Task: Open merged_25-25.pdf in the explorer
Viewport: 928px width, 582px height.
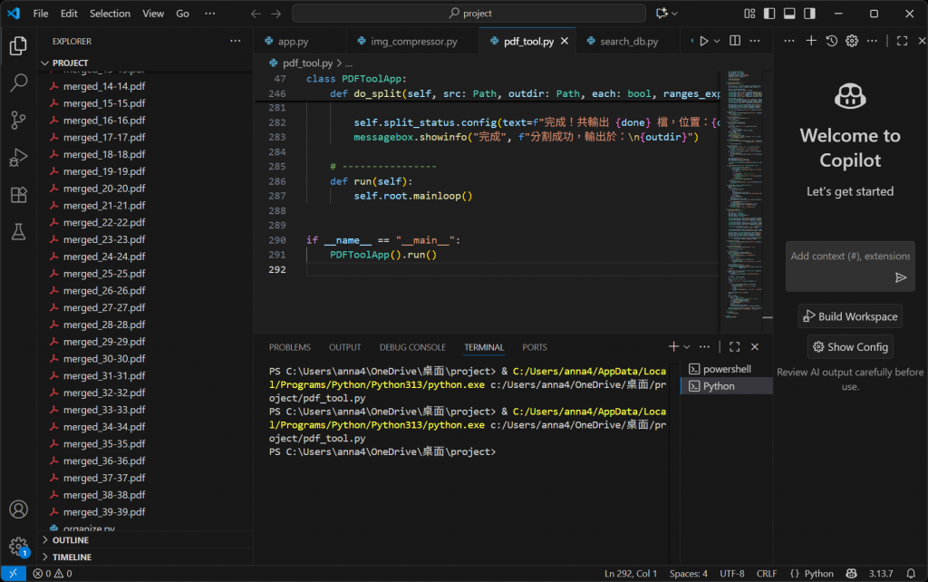Action: (103, 274)
